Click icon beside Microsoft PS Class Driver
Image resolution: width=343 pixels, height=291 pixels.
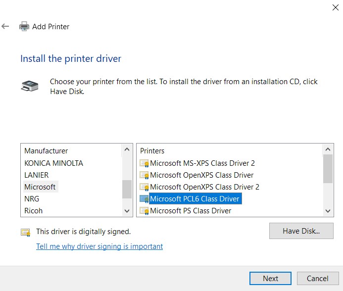click(144, 211)
